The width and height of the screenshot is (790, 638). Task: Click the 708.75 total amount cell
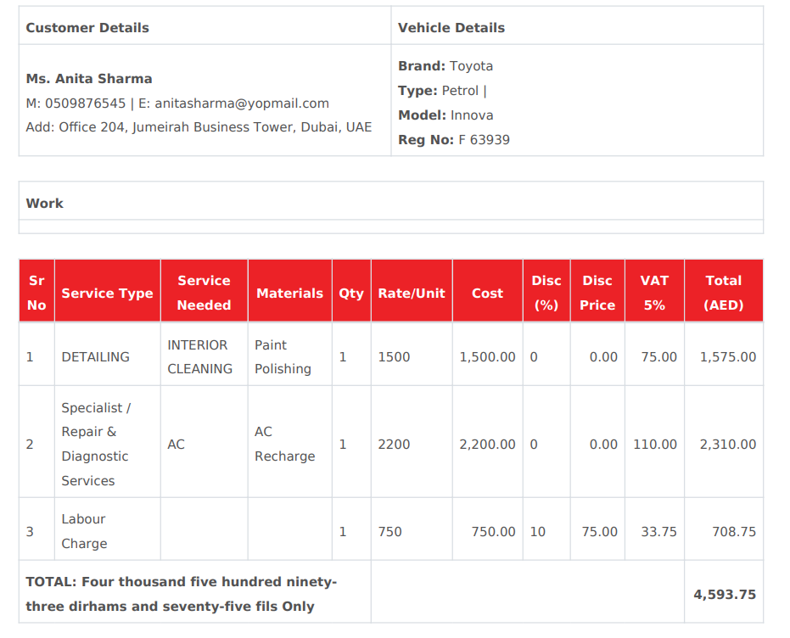(733, 532)
